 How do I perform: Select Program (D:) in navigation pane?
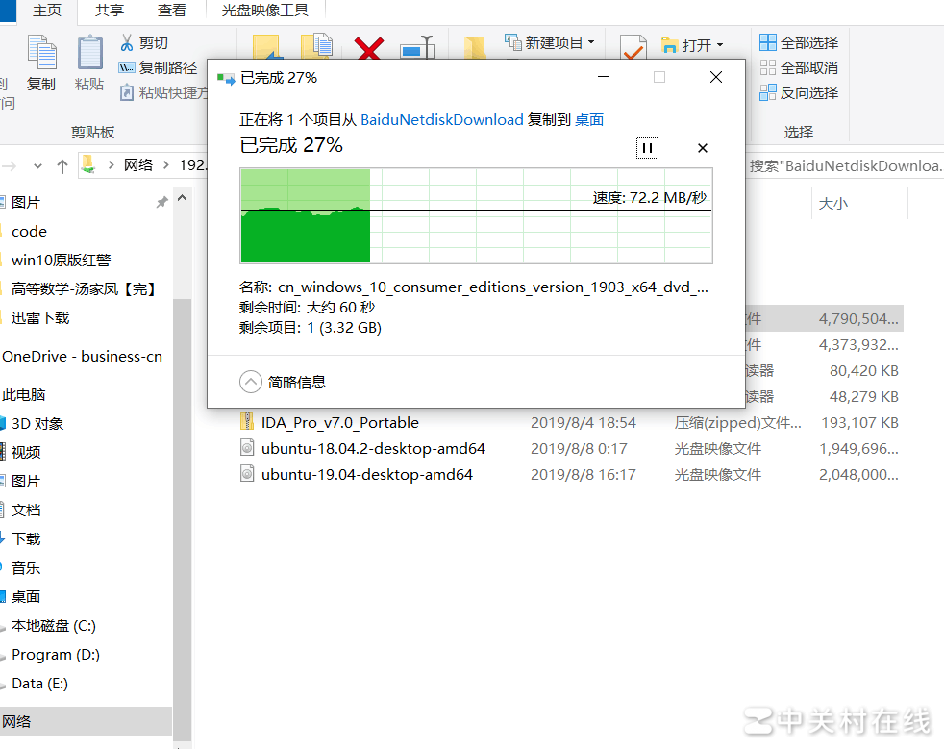pyautogui.click(x=56, y=655)
